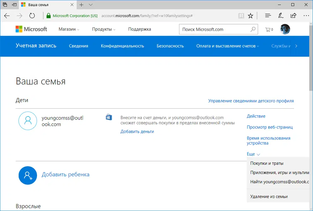313x211 pixels.
Task: Open a new tab with plus icon
Action: pyautogui.click(x=81, y=5)
